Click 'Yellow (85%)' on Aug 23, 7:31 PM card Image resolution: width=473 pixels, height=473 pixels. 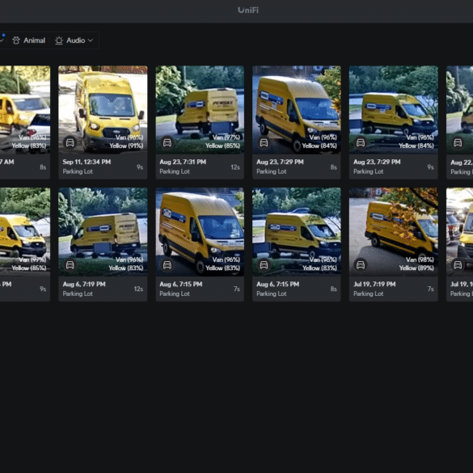[222, 146]
